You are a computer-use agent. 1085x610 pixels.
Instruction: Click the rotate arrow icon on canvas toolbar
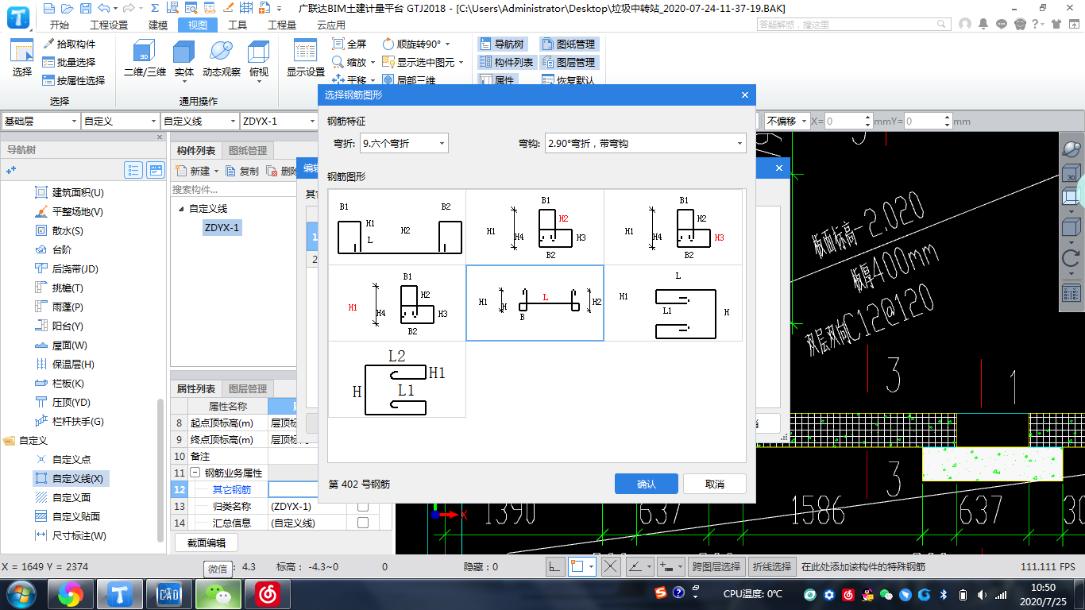pyautogui.click(x=1071, y=258)
